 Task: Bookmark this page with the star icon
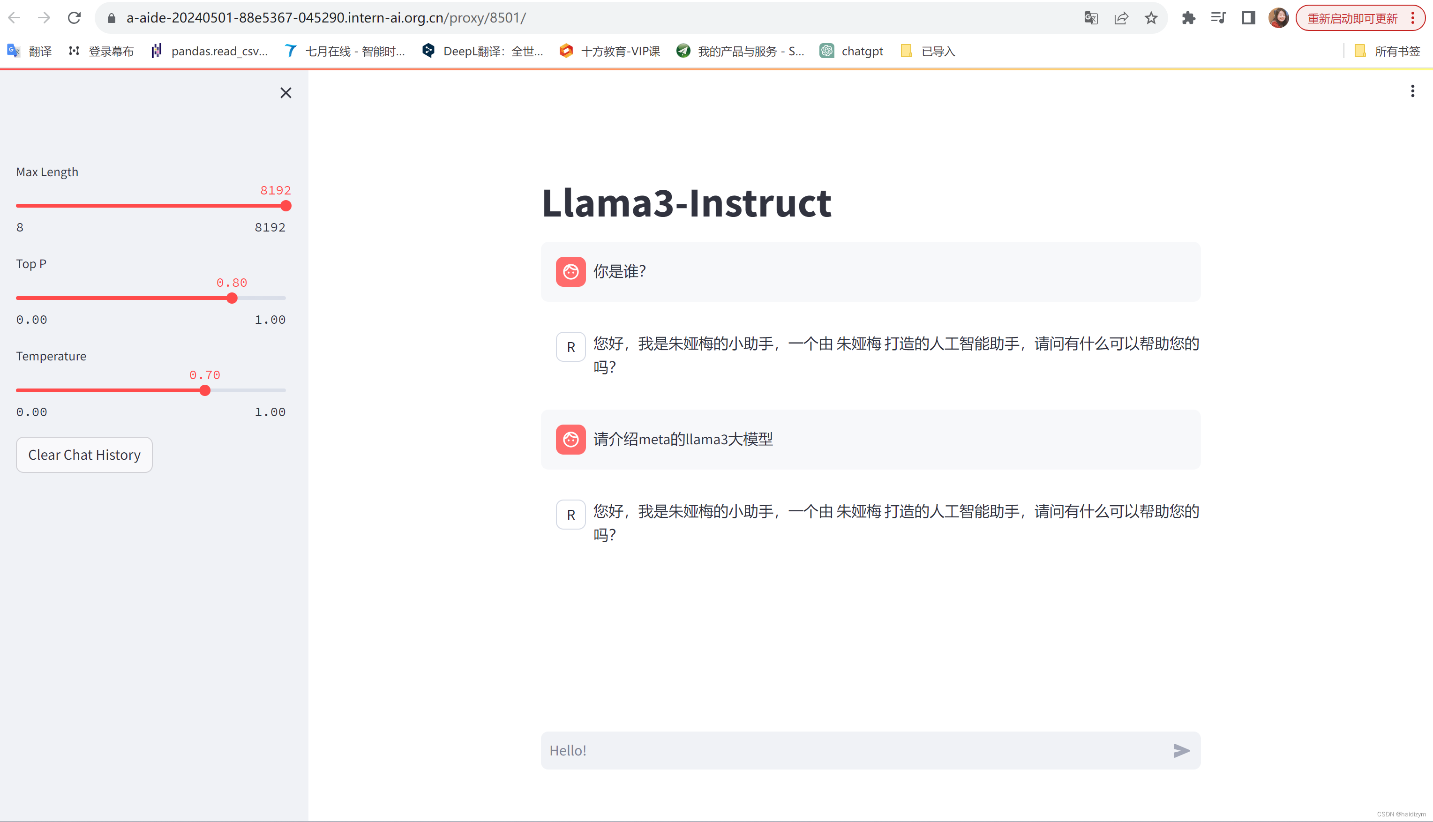click(x=1151, y=18)
